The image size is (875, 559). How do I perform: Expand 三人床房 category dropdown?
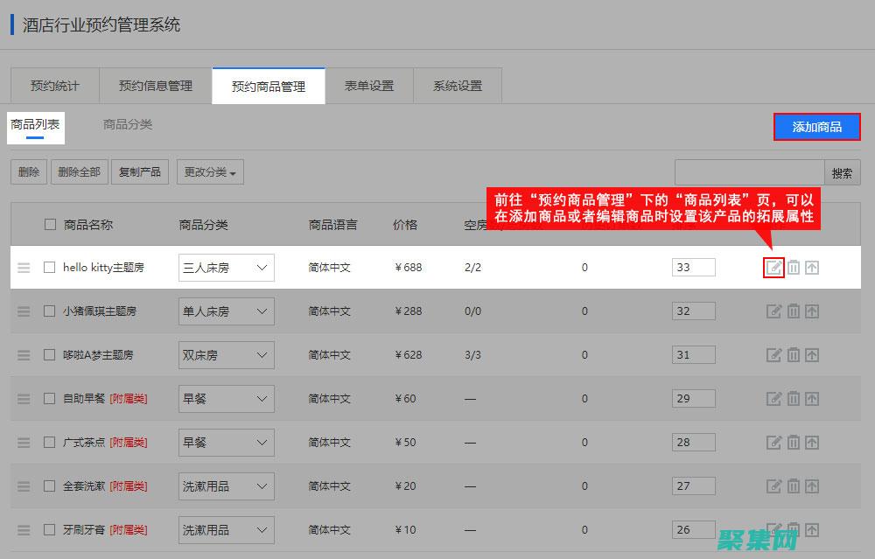(226, 268)
